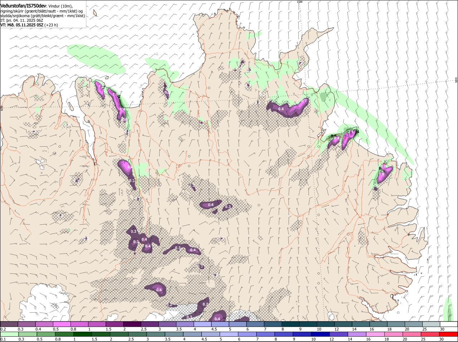Click the 'IT: þri. 04. 11. 2025 06Z' line
Viewport: 458px width, 342px height.
point(22,20)
